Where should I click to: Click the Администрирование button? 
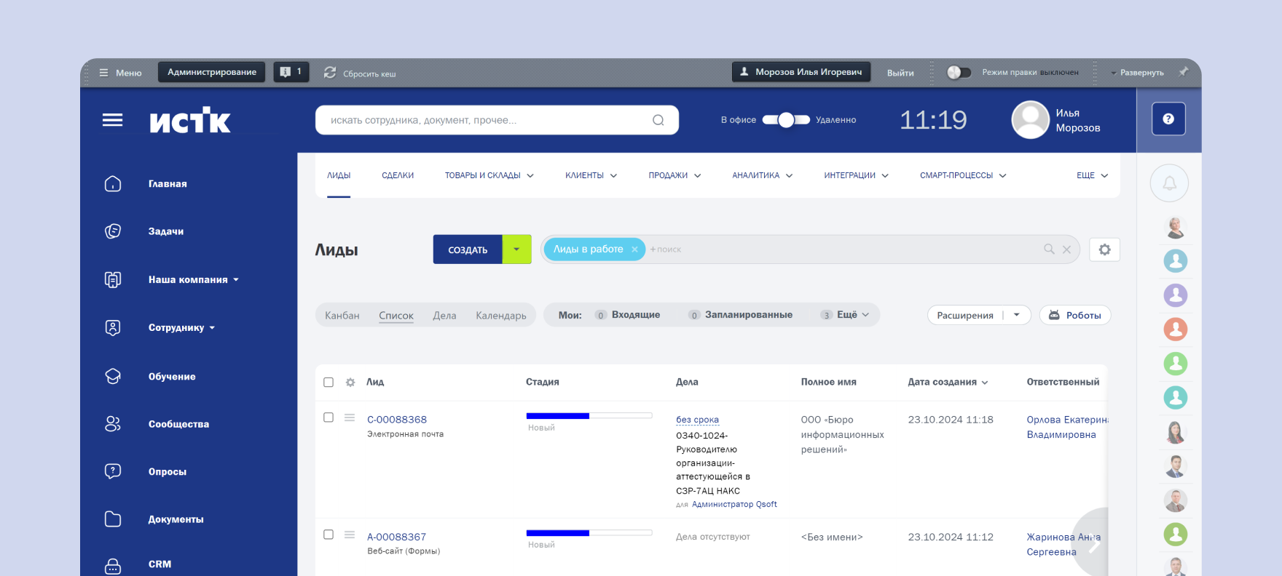point(212,72)
